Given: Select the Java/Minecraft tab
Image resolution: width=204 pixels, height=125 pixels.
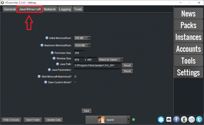Looking at the screenshot, I should click(30, 9).
